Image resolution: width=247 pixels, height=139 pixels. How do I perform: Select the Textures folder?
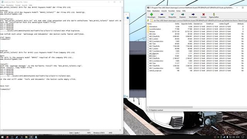click(152, 32)
